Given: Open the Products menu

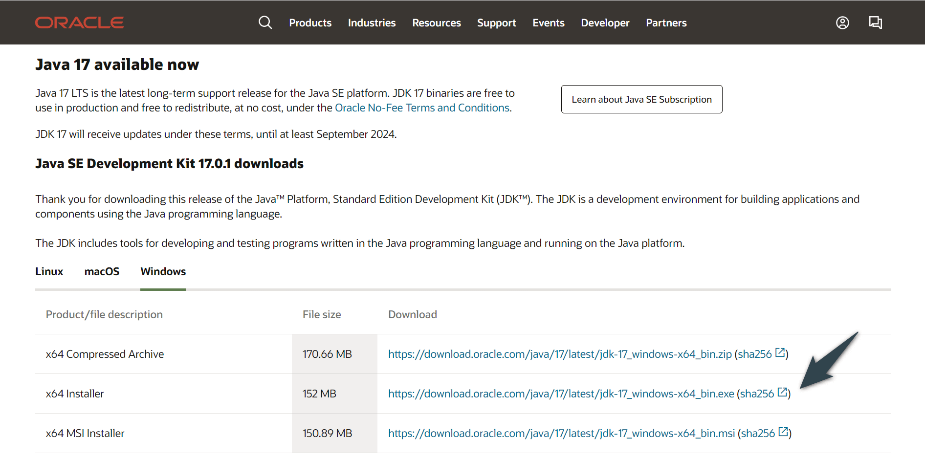Looking at the screenshot, I should point(310,23).
